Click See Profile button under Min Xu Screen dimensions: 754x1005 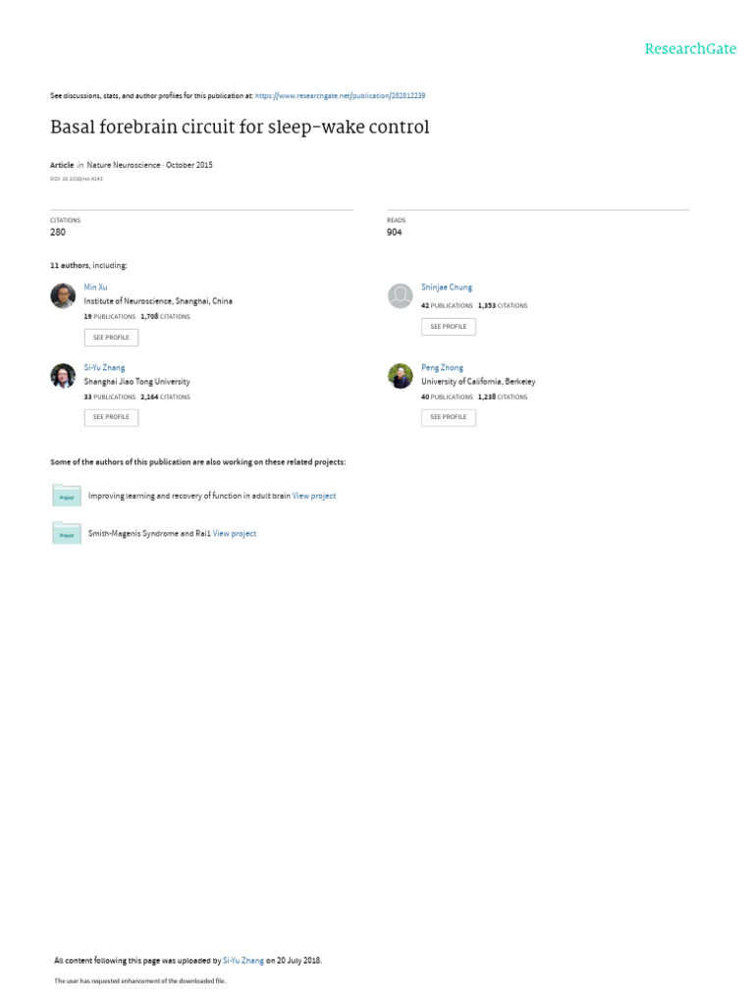(111, 337)
